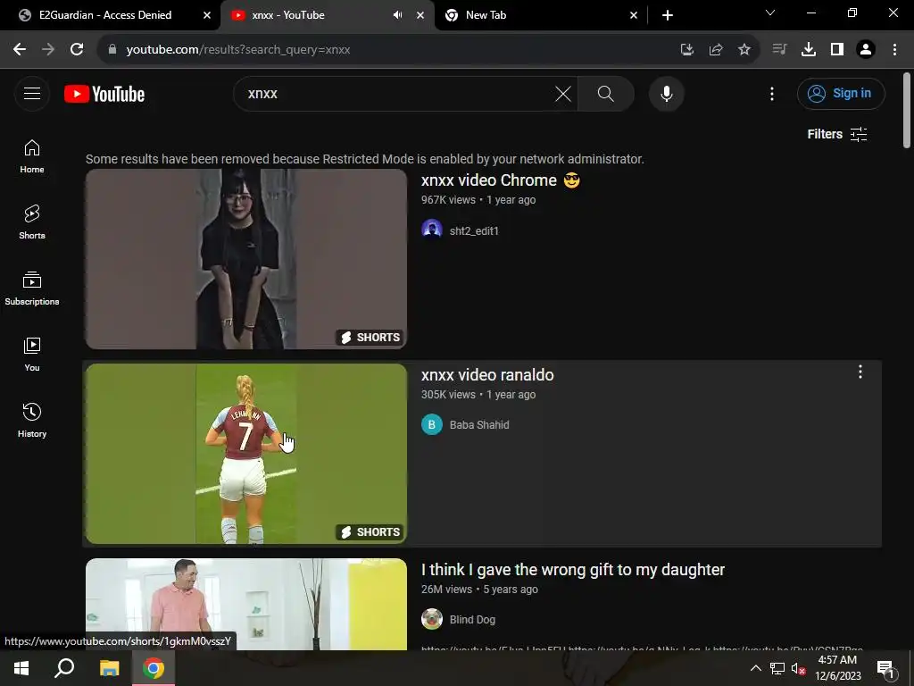Viewport: 914px width, 686px height.
Task: Click the Sign in button
Action: (841, 93)
